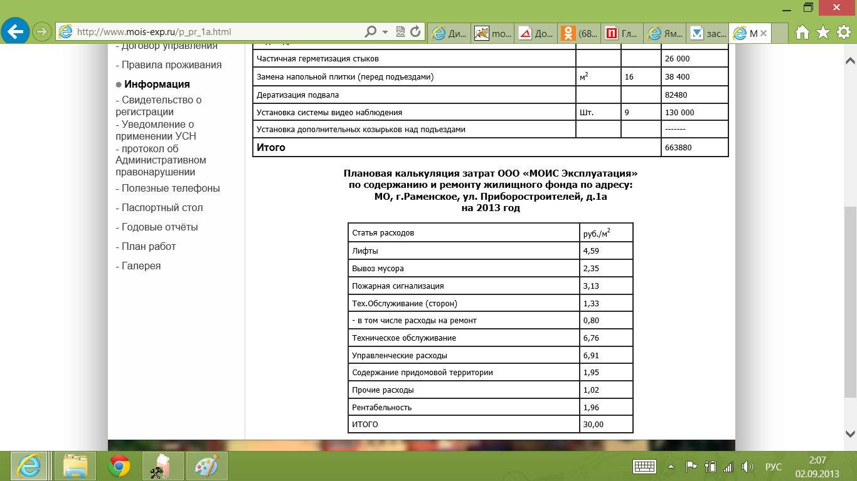The image size is (857, 481).
Task: Open the touch keyboard tray icon
Action: [644, 467]
